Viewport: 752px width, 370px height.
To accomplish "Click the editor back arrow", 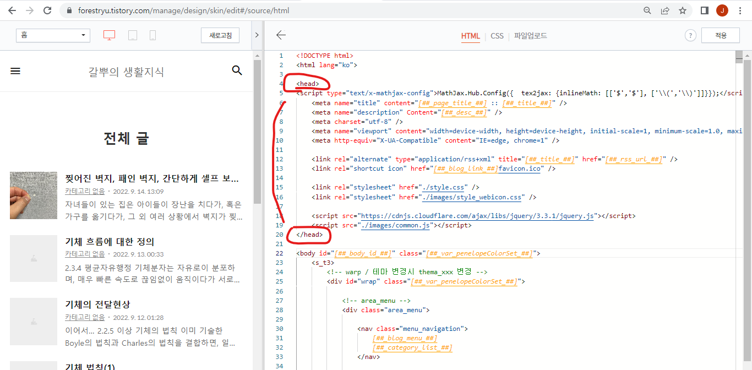I will point(281,35).
